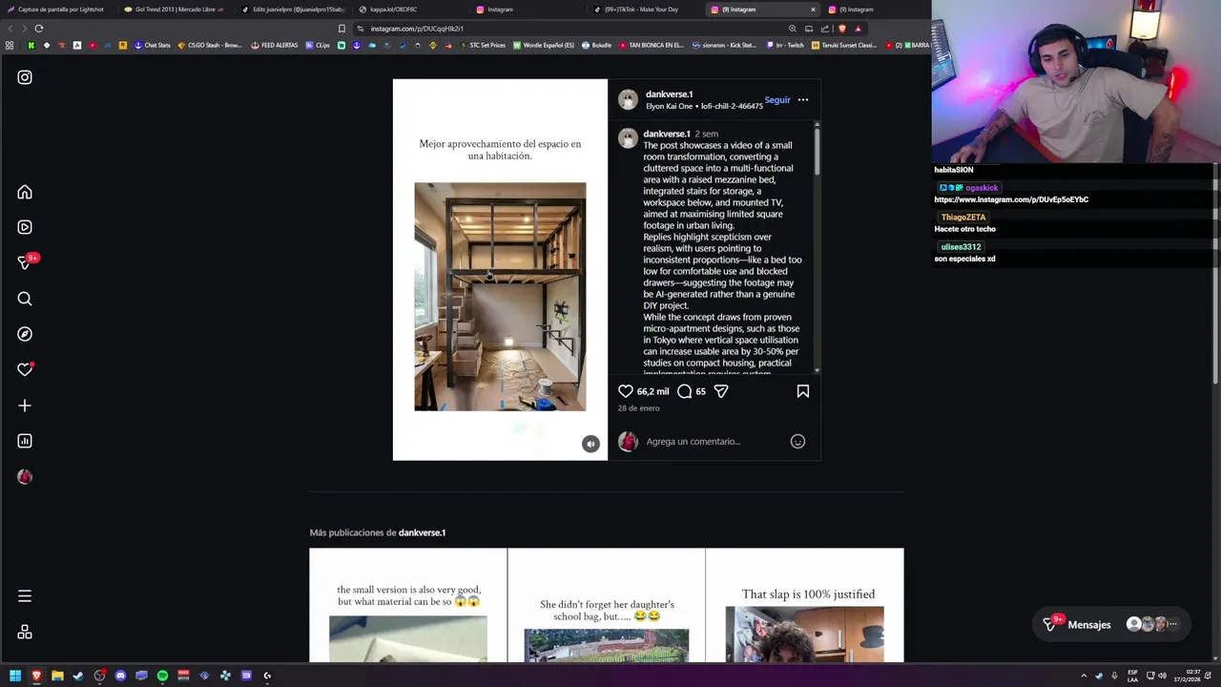Open the Chat Stats bookmark
Screen dimensions: 1221x687
coord(153,45)
